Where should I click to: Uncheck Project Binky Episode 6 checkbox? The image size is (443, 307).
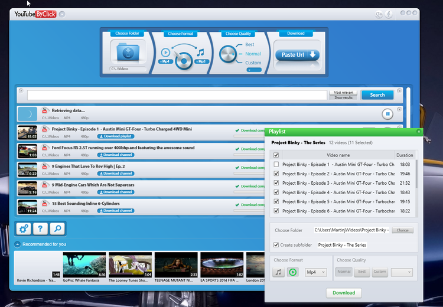click(276, 211)
